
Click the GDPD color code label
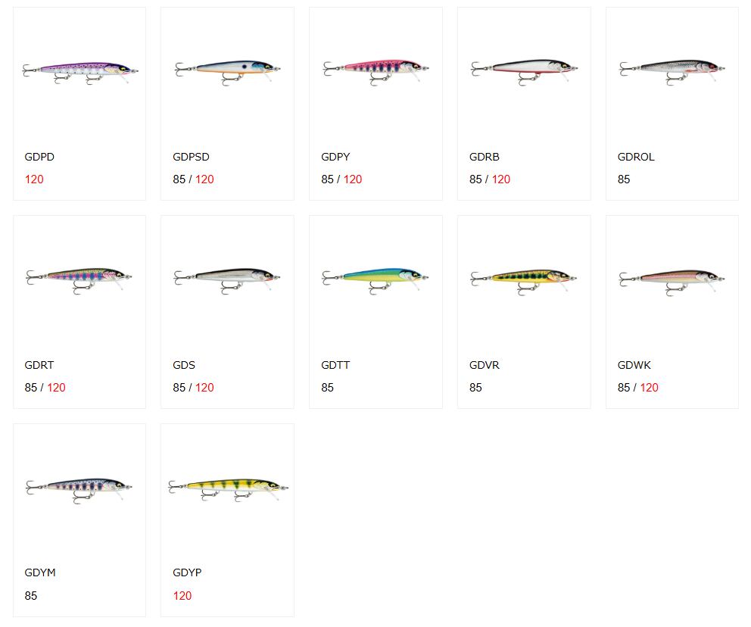tap(39, 157)
